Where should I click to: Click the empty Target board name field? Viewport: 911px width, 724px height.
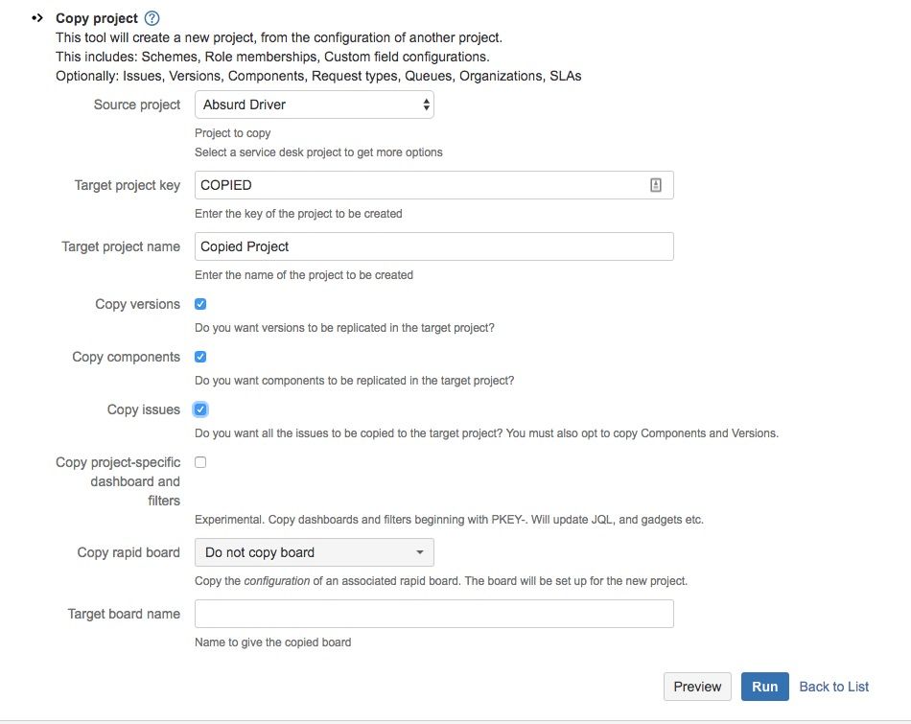click(x=434, y=614)
